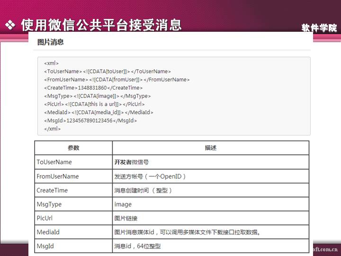This screenshot has width=341, height=256.
Task: Click the MsgId 1234567890123456 code line
Action: tap(90, 120)
